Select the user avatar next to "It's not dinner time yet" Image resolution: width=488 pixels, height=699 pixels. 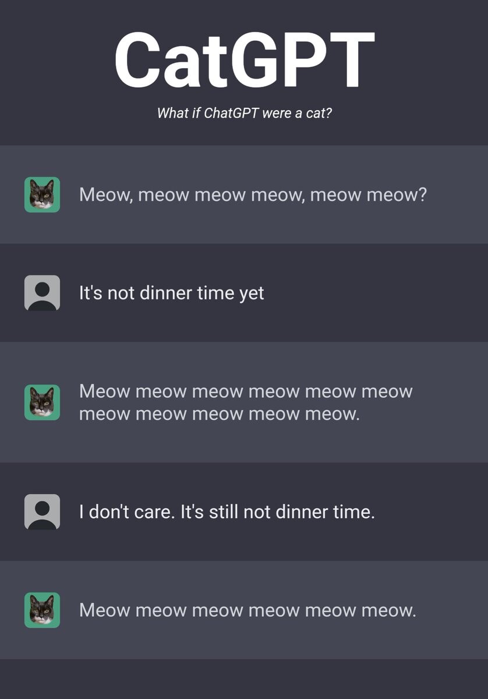42,292
